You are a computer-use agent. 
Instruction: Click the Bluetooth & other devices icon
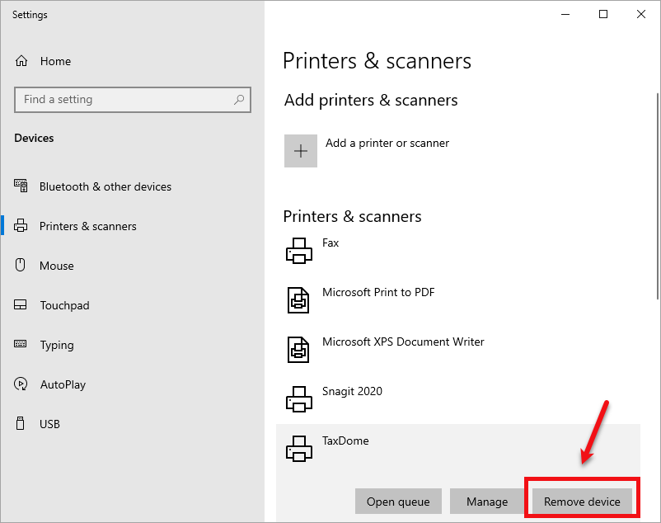21,186
